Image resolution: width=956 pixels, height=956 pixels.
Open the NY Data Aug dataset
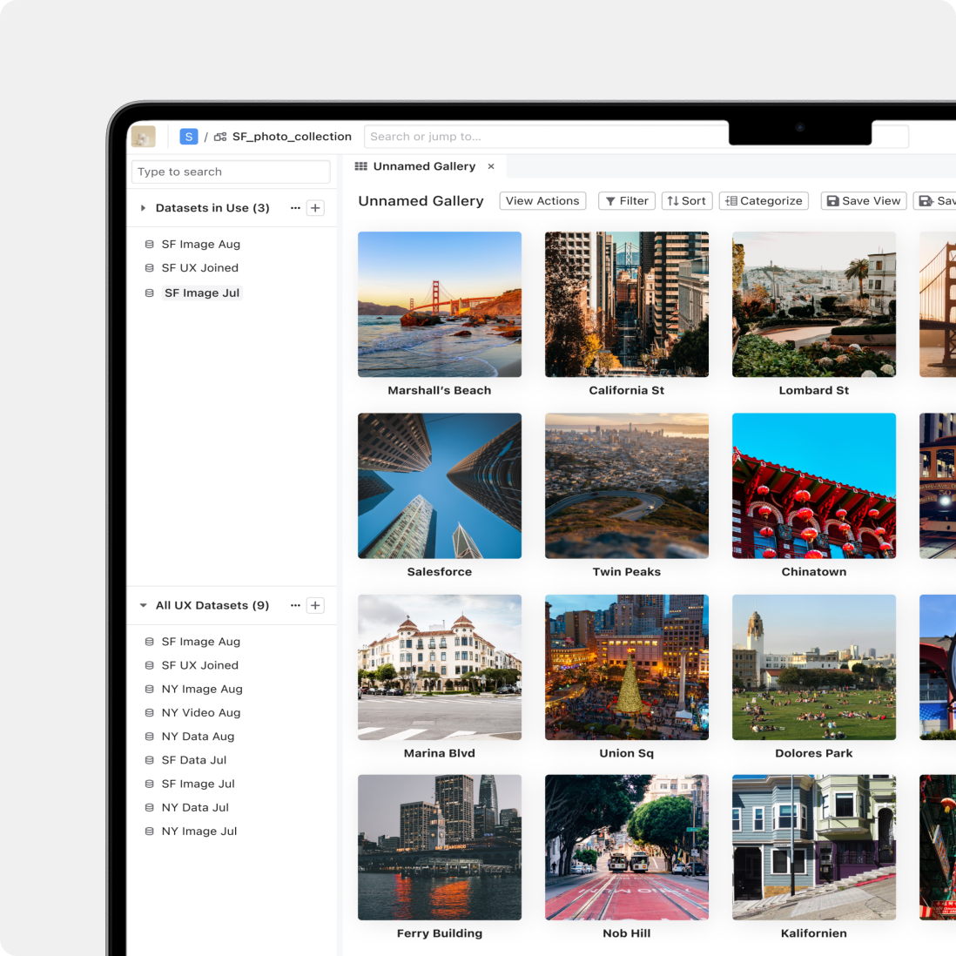coord(198,737)
